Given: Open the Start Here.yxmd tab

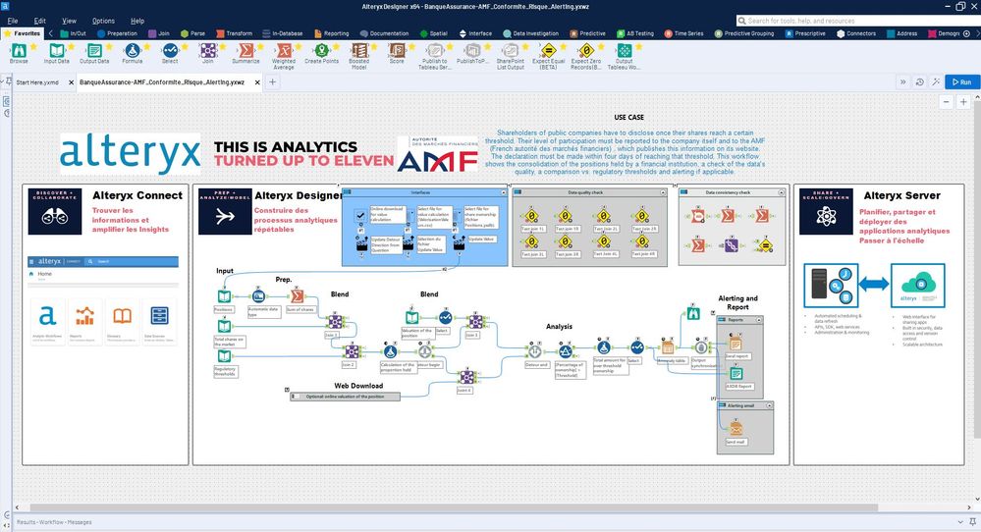Looking at the screenshot, I should point(37,81).
